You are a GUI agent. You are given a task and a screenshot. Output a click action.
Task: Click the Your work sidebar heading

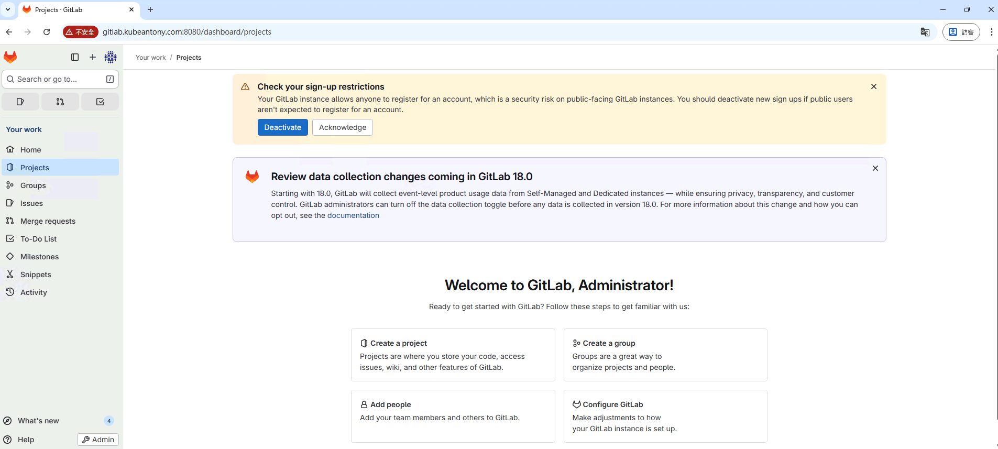click(24, 129)
